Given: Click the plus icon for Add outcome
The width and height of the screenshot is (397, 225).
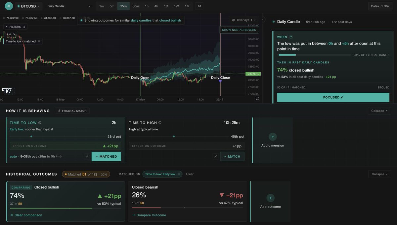Looking at the screenshot, I should click(270, 198).
